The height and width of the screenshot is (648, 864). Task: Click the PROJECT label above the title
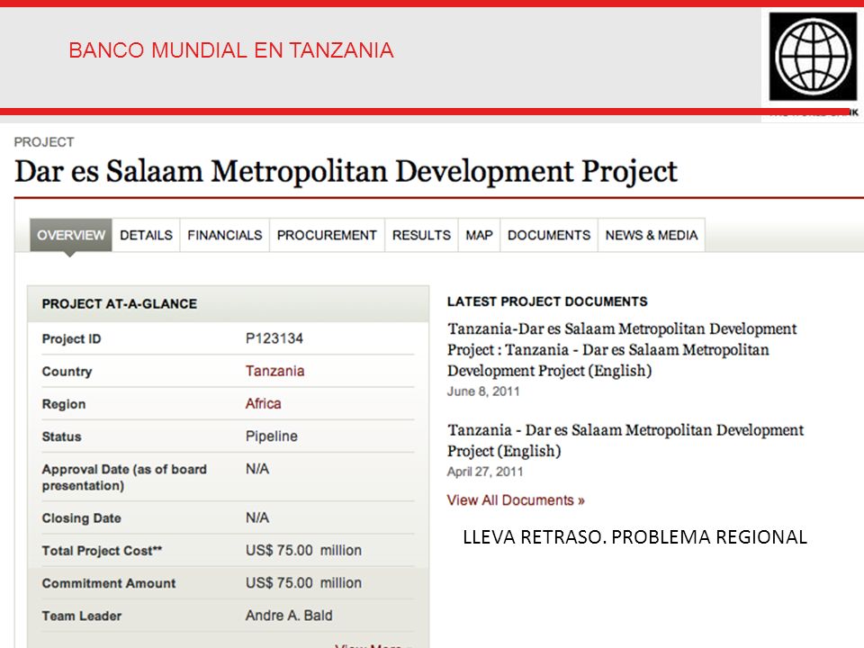click(44, 142)
